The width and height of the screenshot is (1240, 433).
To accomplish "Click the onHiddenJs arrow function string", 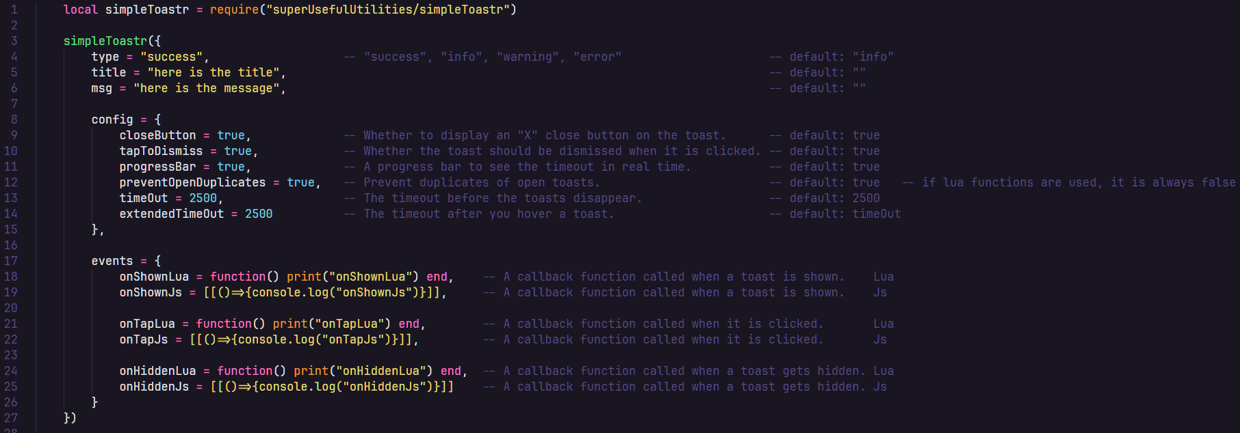I will pos(332,387).
